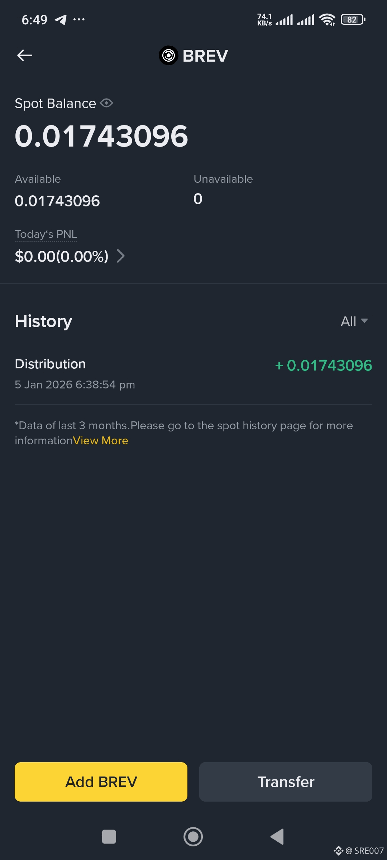Viewport: 387px width, 860px height.
Task: Tap the large spot balance amount
Action: pyautogui.click(x=101, y=136)
